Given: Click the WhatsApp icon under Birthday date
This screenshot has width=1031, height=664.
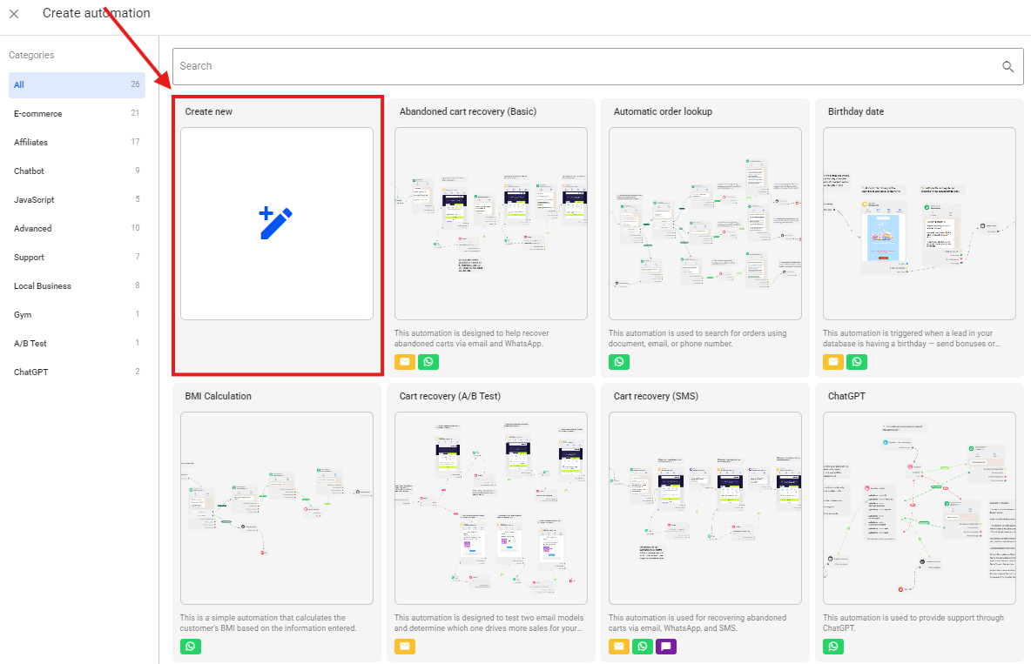Looking at the screenshot, I should click(857, 362).
